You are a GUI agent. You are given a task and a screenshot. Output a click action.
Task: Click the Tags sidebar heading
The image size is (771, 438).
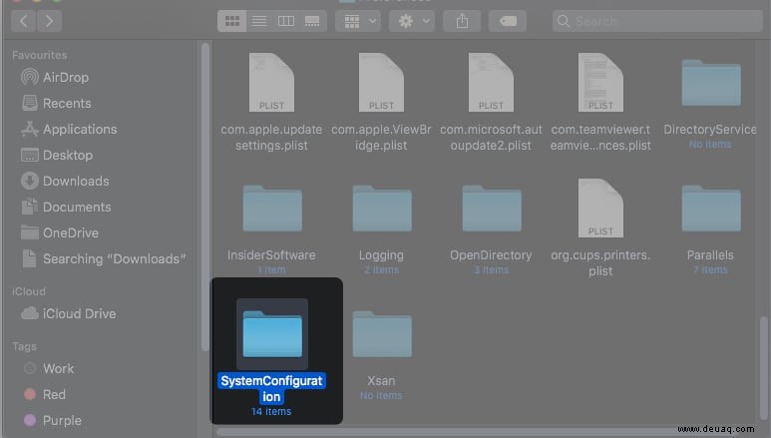coord(24,346)
